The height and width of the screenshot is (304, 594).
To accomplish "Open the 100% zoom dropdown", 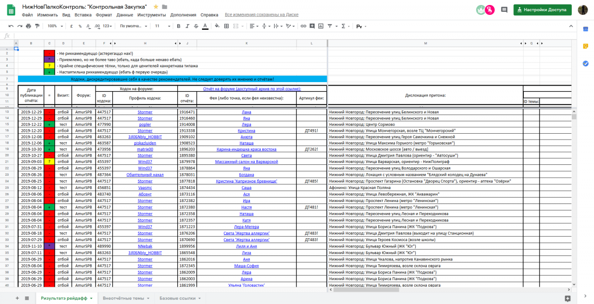I will coord(54,26).
